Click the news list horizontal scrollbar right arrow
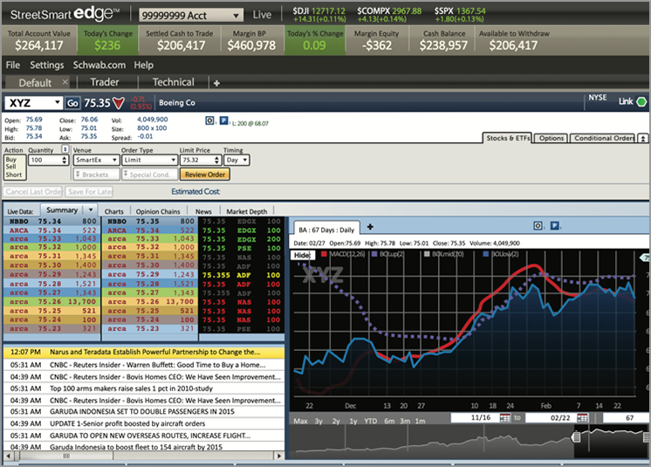 click(x=279, y=456)
